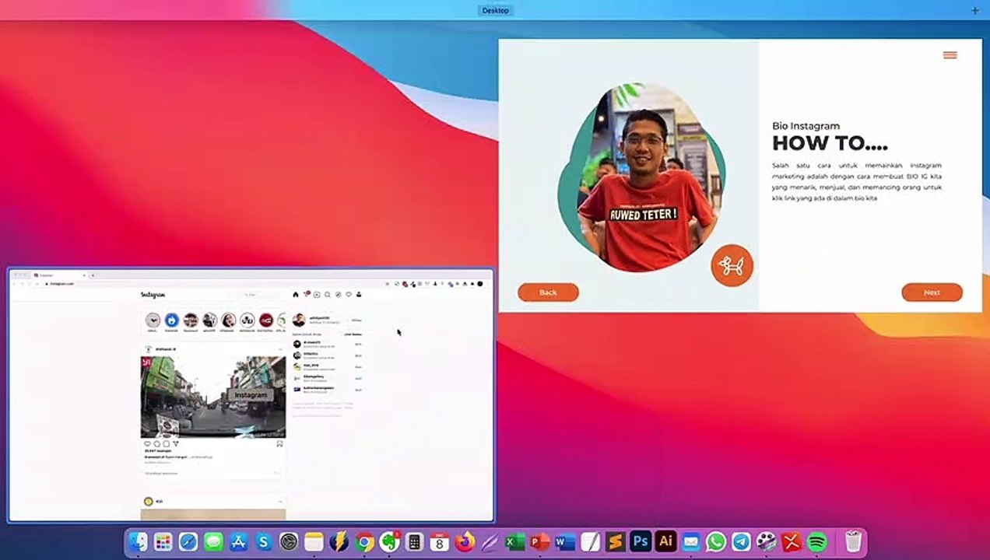The height and width of the screenshot is (560, 990).
Task: Open Calendar dock icon
Action: point(440,542)
